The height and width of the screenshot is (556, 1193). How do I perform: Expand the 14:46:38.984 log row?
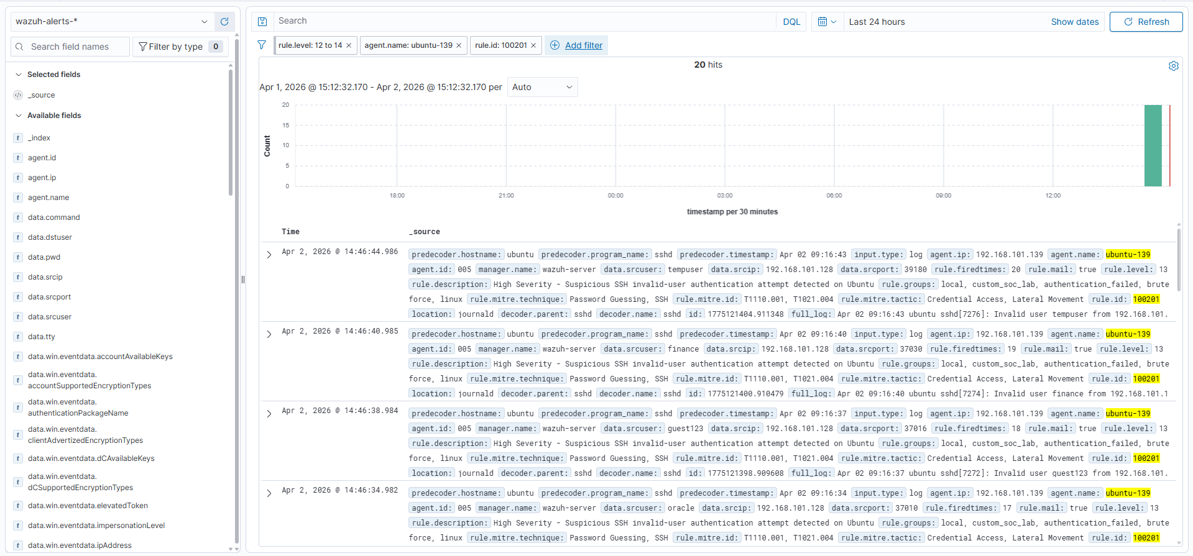point(269,414)
